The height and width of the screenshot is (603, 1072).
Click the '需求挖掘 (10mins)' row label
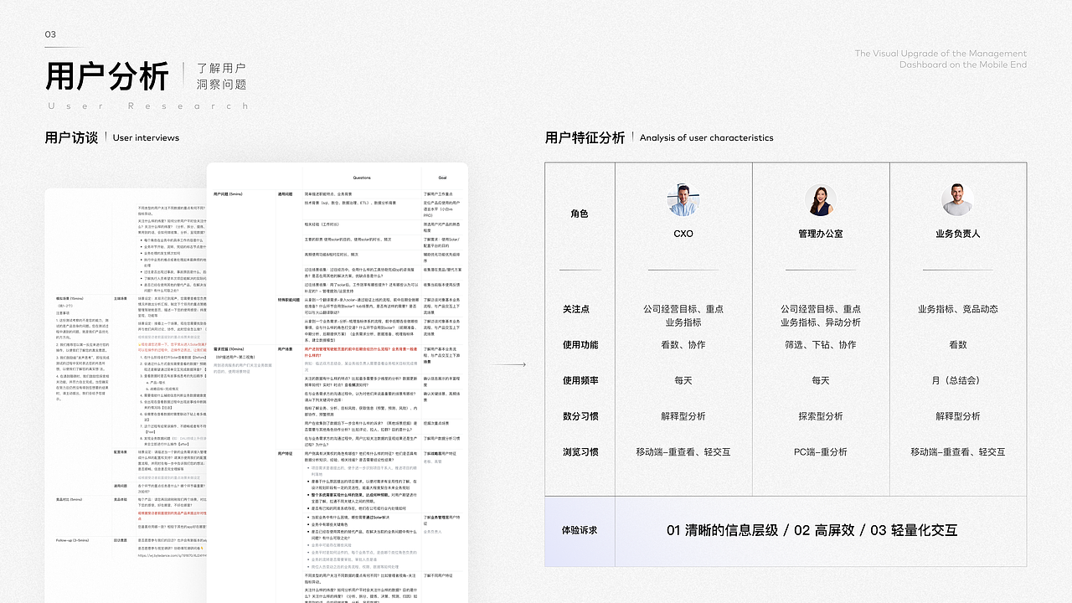(x=229, y=348)
